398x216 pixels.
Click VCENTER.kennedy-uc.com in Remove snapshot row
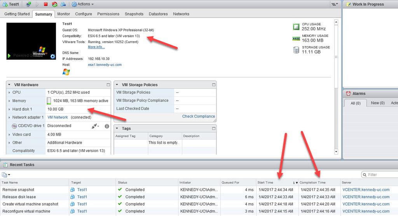[366, 190]
